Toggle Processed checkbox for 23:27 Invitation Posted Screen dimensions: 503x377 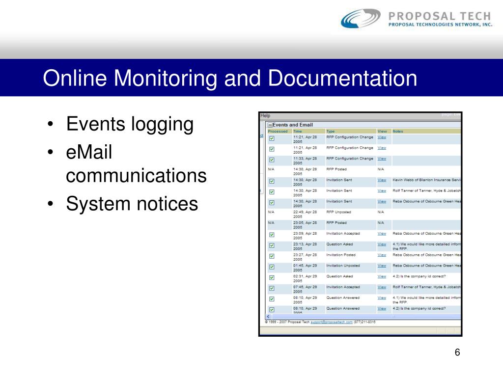272,256
